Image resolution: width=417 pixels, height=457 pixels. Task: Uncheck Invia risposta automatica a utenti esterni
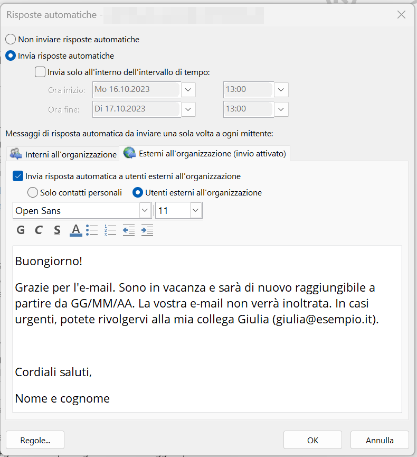18,176
